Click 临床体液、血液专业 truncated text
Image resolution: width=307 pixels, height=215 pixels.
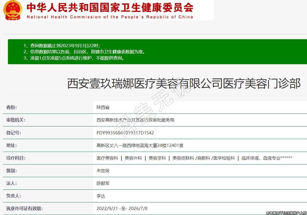click(267, 158)
